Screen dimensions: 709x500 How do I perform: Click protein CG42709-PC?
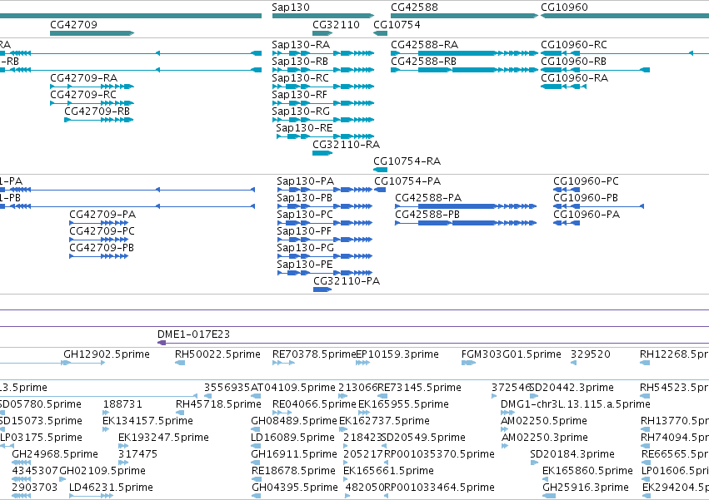click(102, 231)
